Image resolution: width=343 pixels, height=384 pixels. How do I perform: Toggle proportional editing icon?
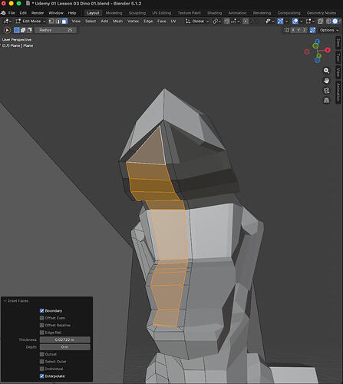[x=246, y=22]
